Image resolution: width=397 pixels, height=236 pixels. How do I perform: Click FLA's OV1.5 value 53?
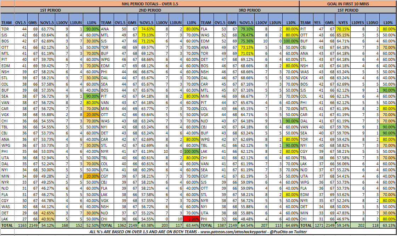[220, 29]
